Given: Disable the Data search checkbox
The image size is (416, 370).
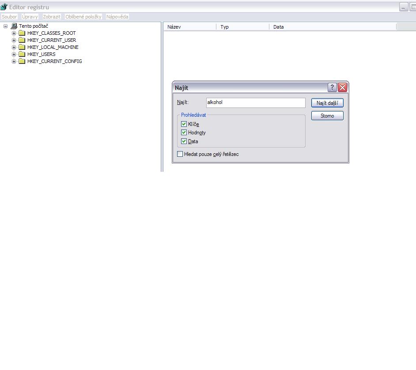Looking at the screenshot, I should click(x=184, y=141).
